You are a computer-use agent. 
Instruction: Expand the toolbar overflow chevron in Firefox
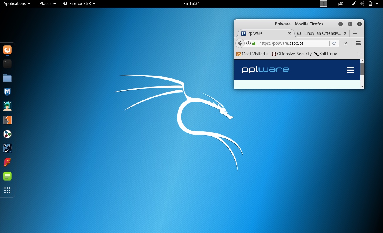[346, 43]
